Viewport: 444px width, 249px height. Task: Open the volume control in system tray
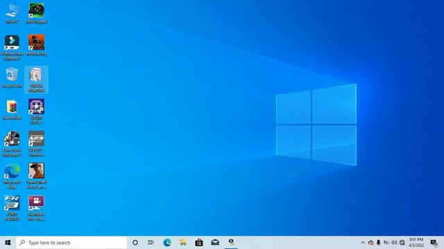click(x=394, y=243)
